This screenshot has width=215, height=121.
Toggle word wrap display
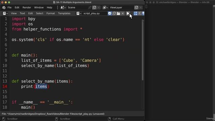(140, 13)
